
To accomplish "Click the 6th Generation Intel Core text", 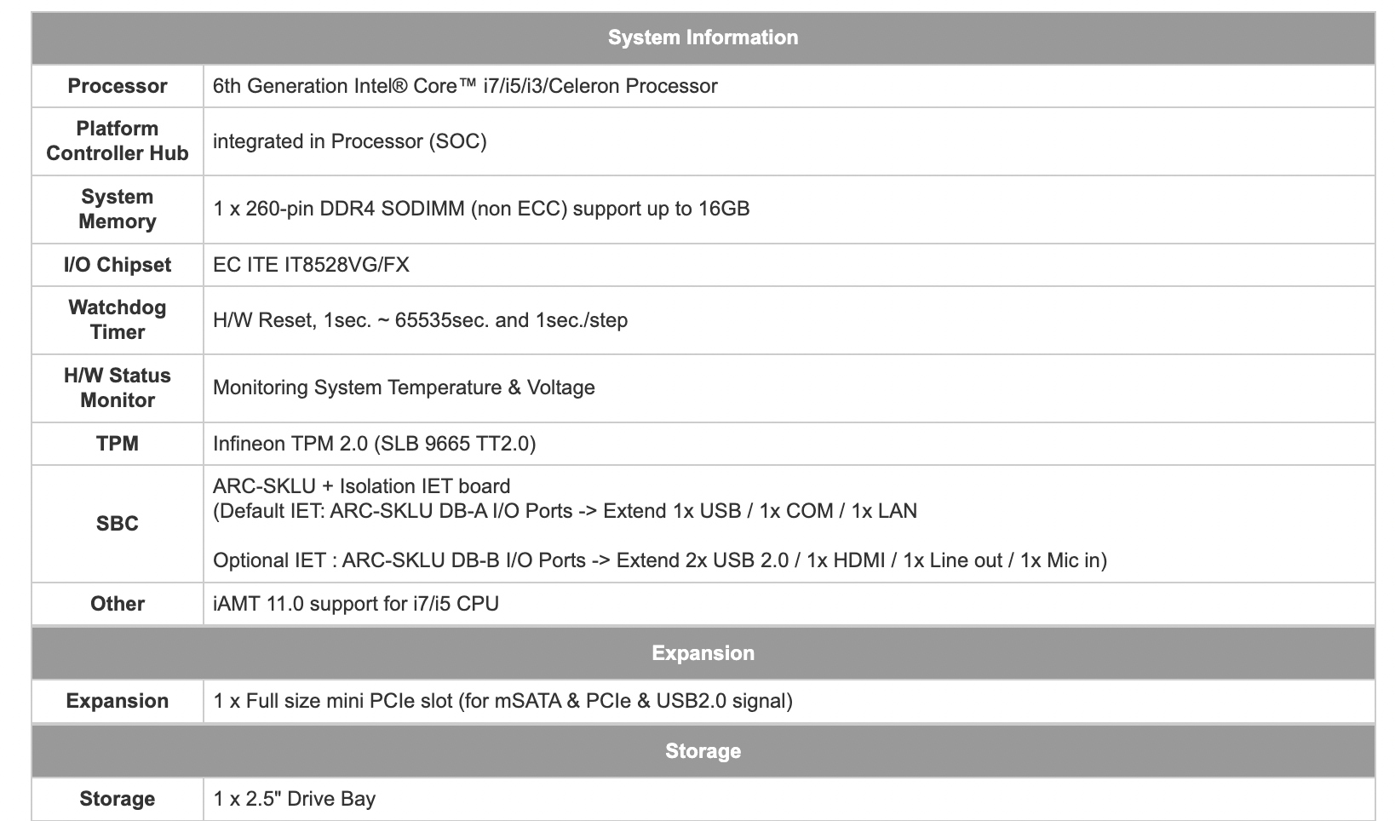I will click(x=465, y=86).
